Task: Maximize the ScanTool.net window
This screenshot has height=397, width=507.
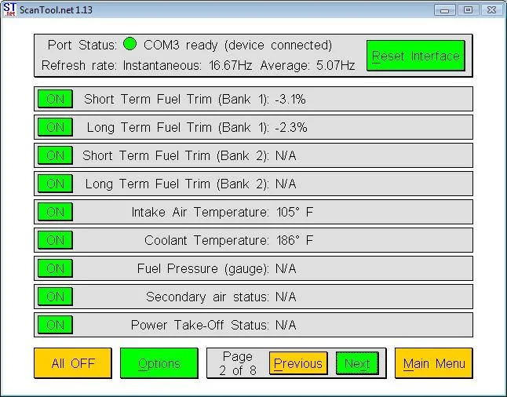Action: [468, 9]
